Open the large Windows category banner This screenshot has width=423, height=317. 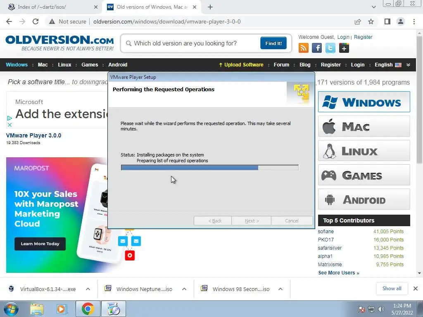pyautogui.click(x=364, y=102)
